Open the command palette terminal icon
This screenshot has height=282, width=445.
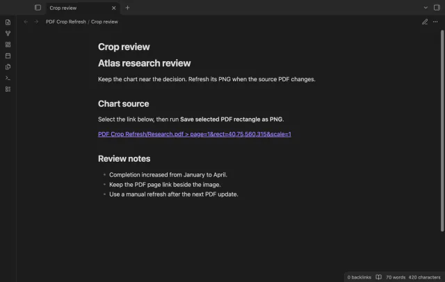[8, 78]
